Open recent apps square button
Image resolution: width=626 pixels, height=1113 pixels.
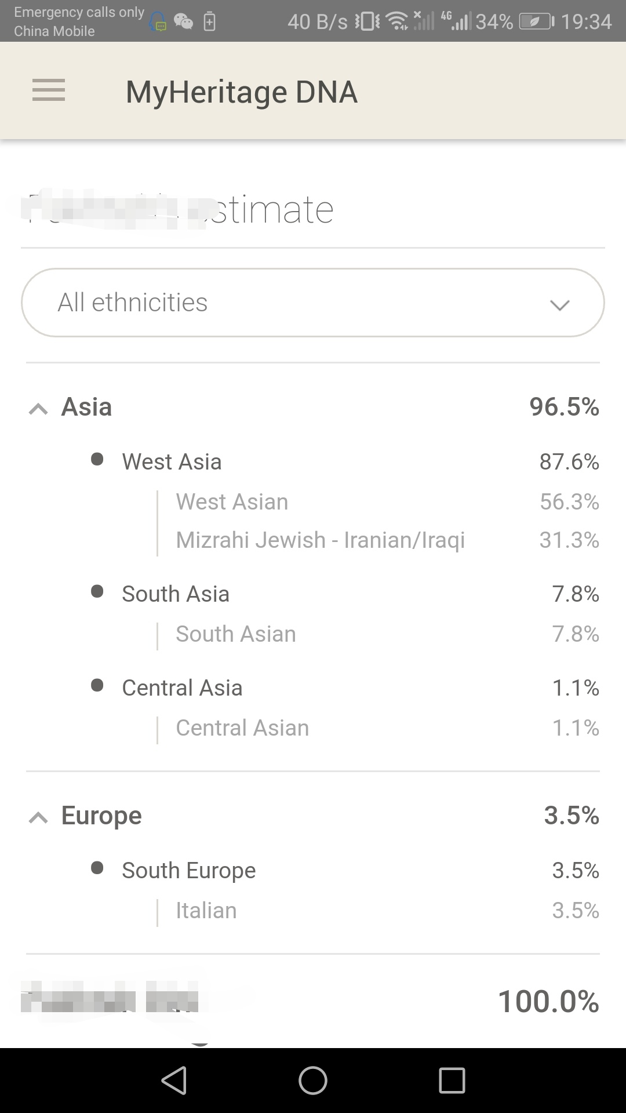452,1081
